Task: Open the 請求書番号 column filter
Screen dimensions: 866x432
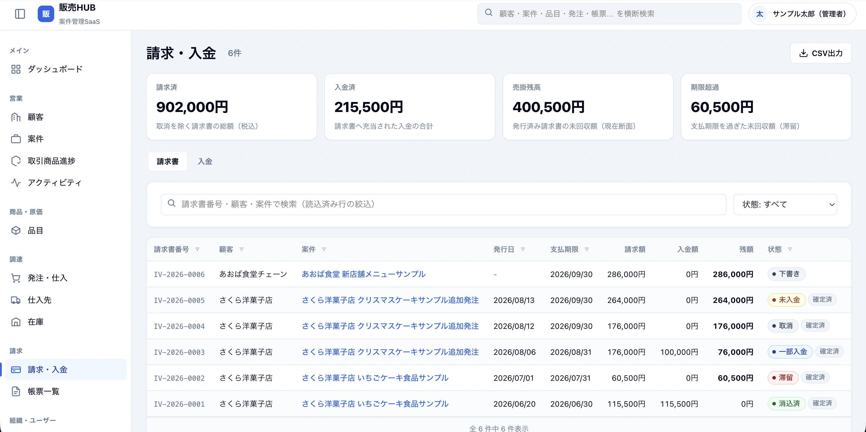Action: pos(197,249)
